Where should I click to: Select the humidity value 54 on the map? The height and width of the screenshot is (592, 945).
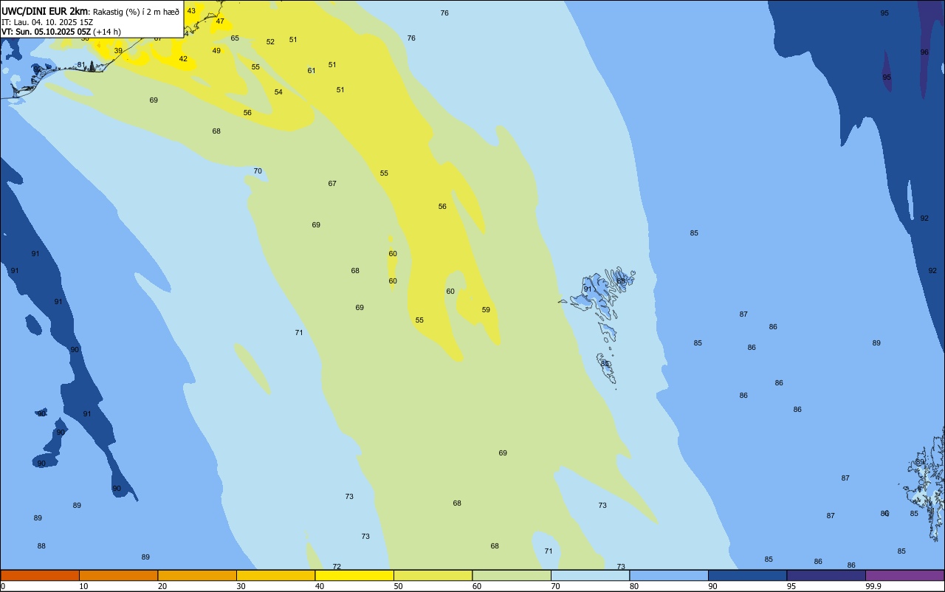[x=278, y=92]
